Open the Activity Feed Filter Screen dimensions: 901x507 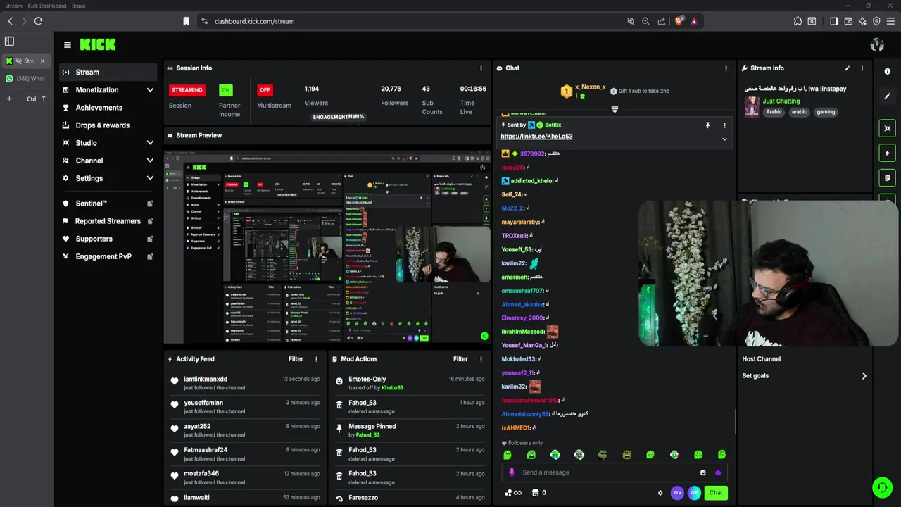[x=296, y=359]
